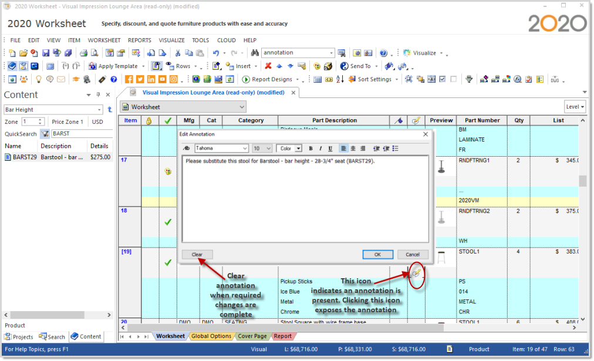This screenshot has width=594, height=361.
Task: Click the Instagram icon in toolbar
Action: pyautogui.click(x=174, y=79)
